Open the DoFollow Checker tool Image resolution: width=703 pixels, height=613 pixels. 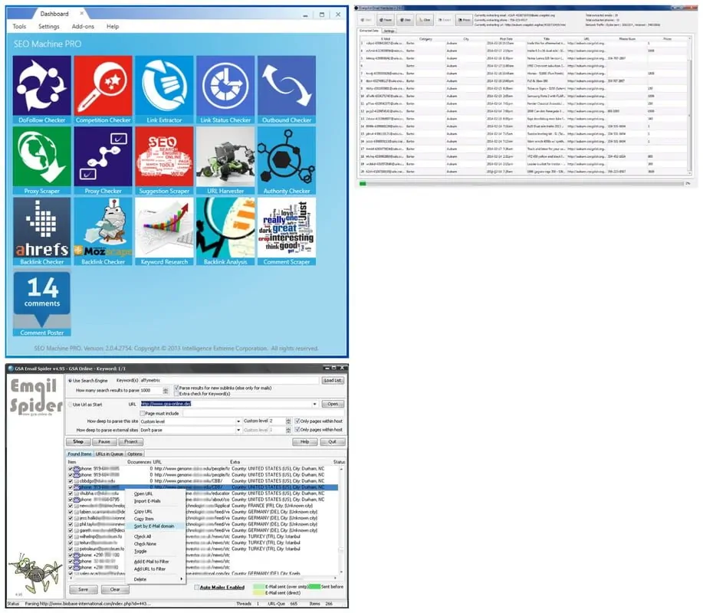40,88
